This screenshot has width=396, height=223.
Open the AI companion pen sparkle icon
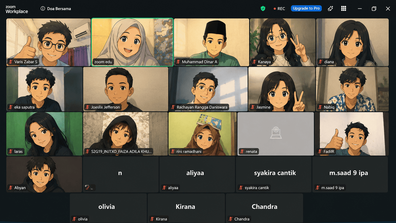[330, 9]
